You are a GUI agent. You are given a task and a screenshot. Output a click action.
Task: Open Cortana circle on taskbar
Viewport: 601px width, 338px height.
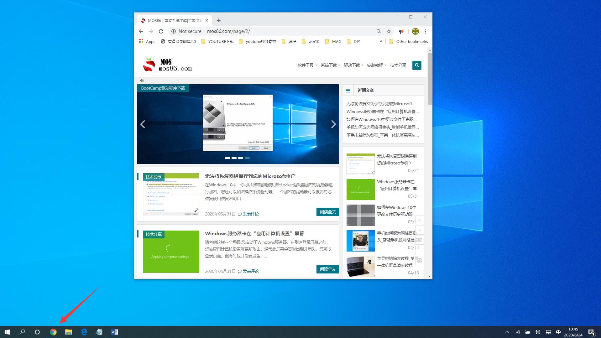coord(37,332)
